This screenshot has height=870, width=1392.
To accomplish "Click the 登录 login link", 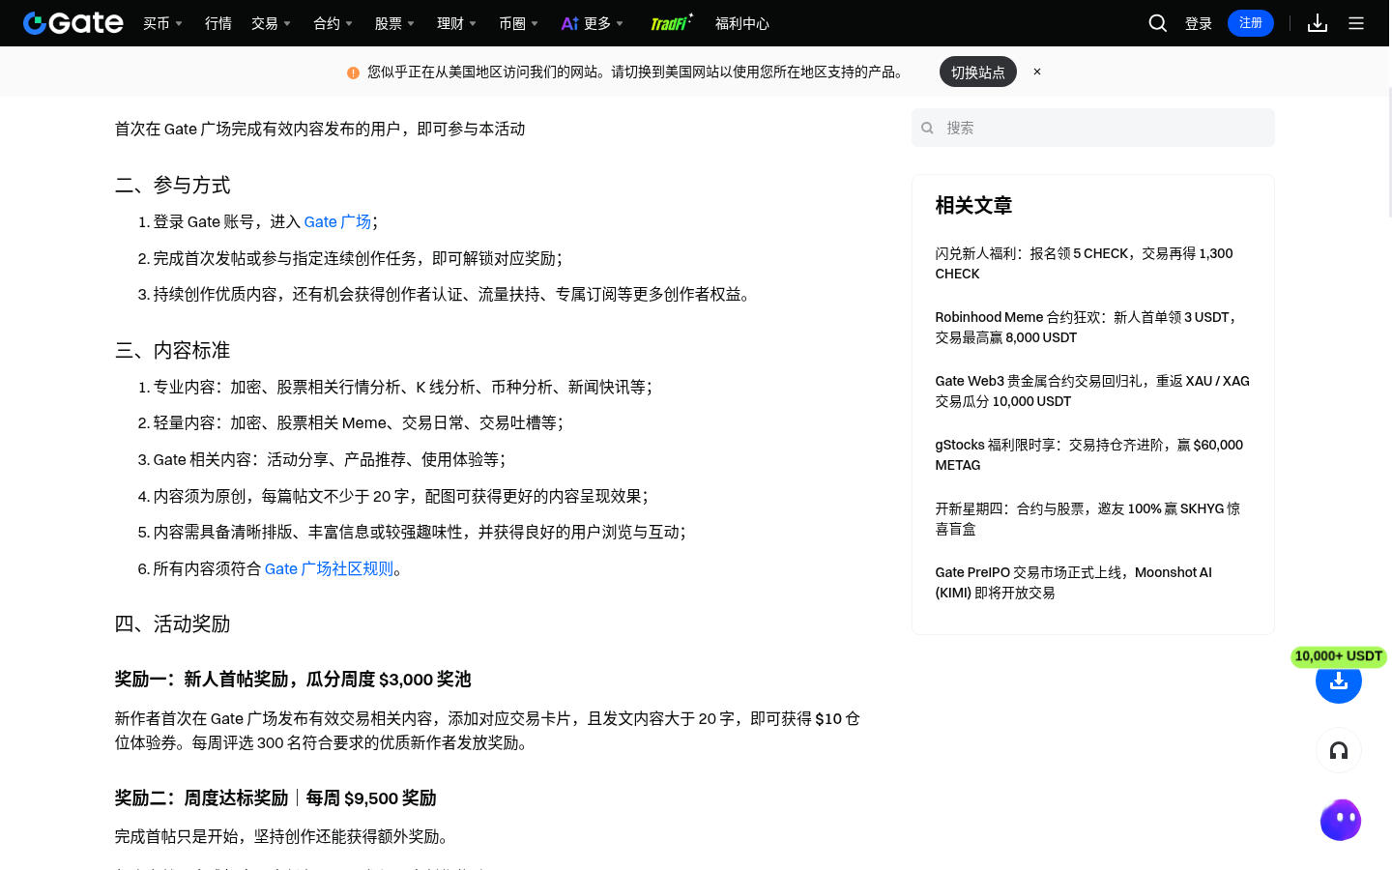I will pos(1199,23).
